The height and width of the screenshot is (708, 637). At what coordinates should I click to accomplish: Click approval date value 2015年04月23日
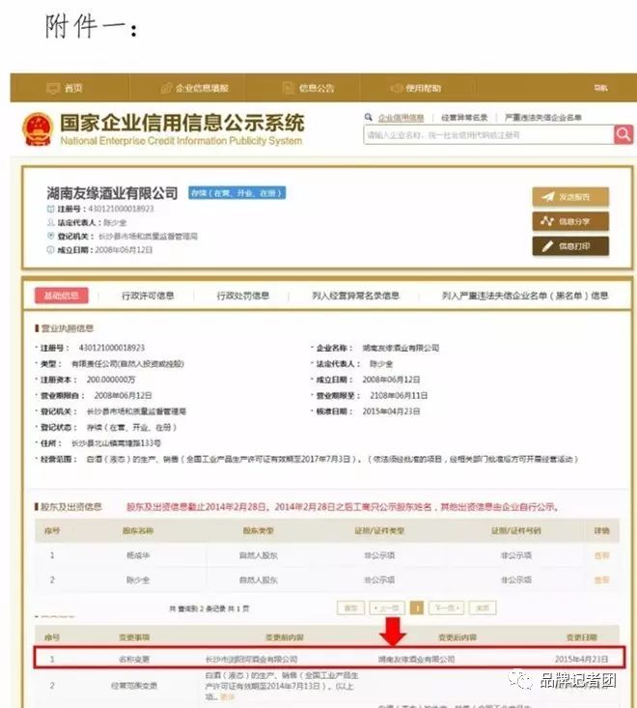(x=391, y=411)
